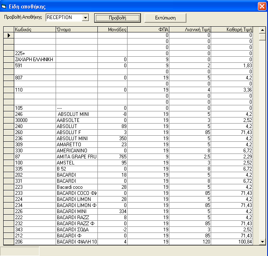Select the BACARDI LIMON Φ name cell
The height and width of the screenshot is (256, 268).
77,205
